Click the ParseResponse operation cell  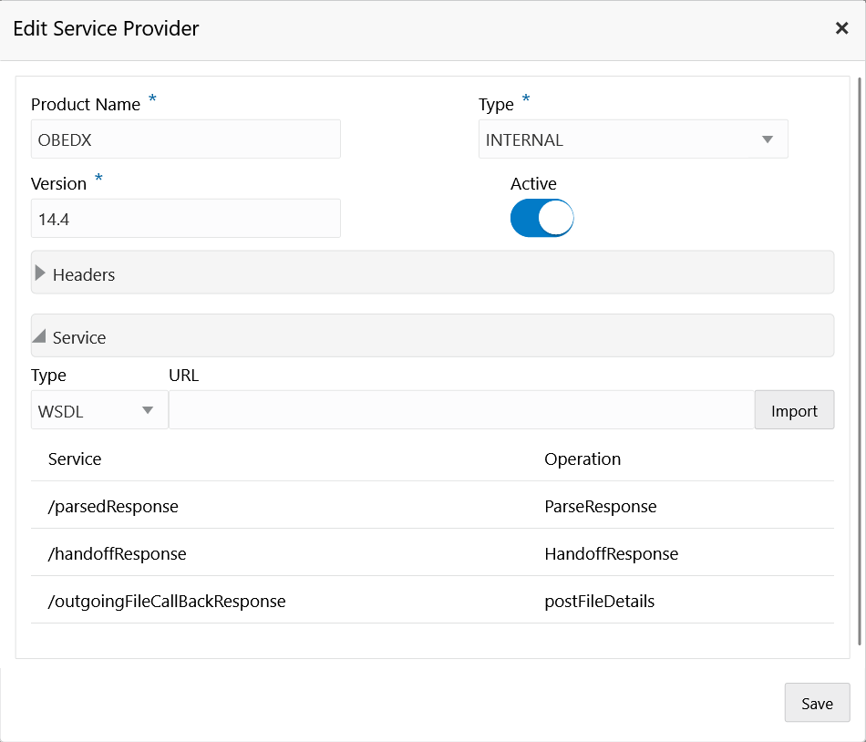[x=600, y=506]
